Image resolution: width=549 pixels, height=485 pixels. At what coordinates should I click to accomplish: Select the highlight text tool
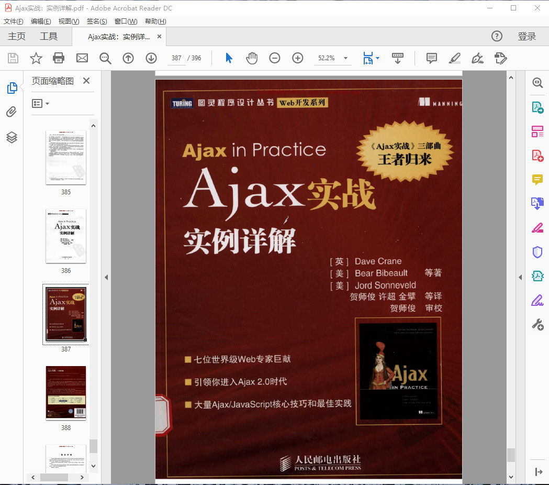pos(454,58)
